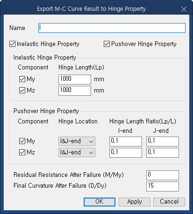Click the Mz J-end ratio field
Viewport: 193px width, 214px height.
[x=163, y=153]
